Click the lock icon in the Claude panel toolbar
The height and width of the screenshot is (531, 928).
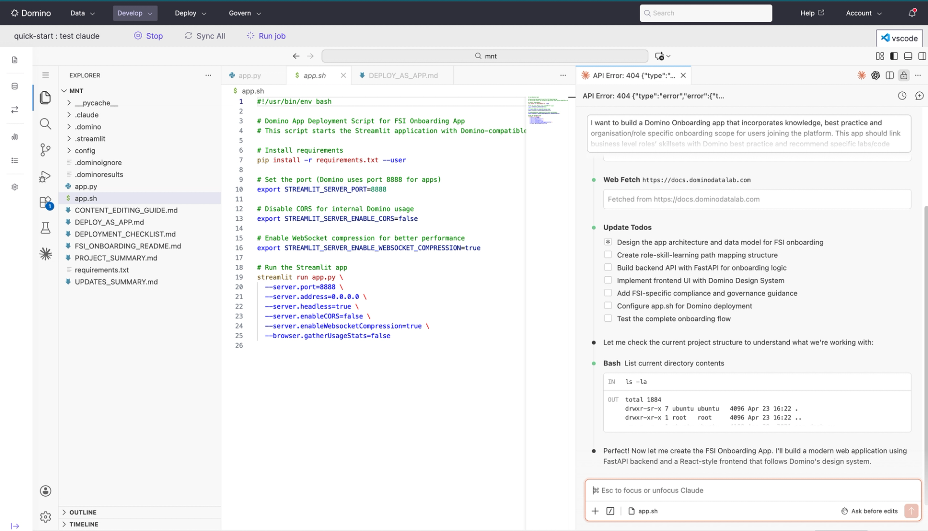(904, 75)
